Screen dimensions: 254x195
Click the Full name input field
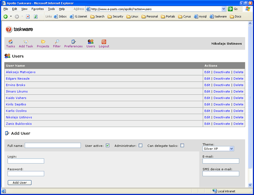pos(53,145)
